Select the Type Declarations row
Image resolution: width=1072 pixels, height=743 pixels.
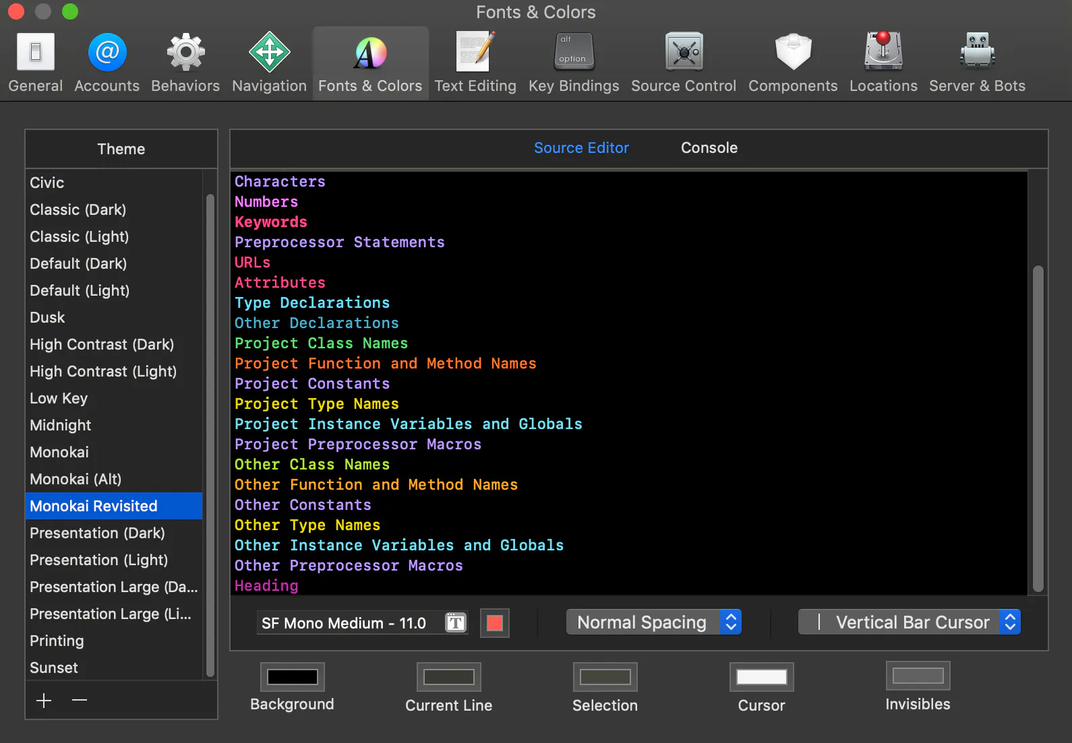[x=630, y=303]
